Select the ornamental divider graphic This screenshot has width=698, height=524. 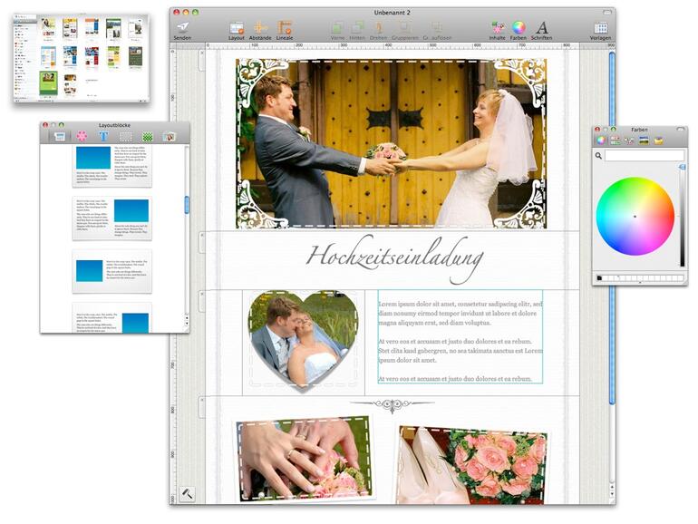click(392, 404)
